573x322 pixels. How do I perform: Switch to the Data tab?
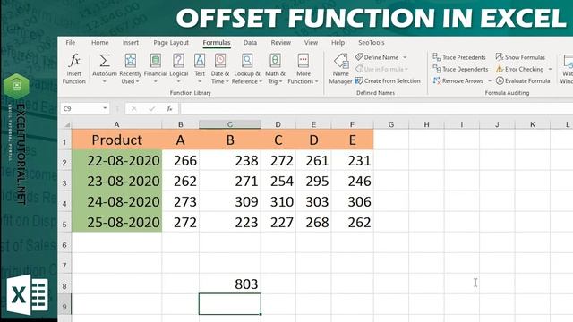250,43
